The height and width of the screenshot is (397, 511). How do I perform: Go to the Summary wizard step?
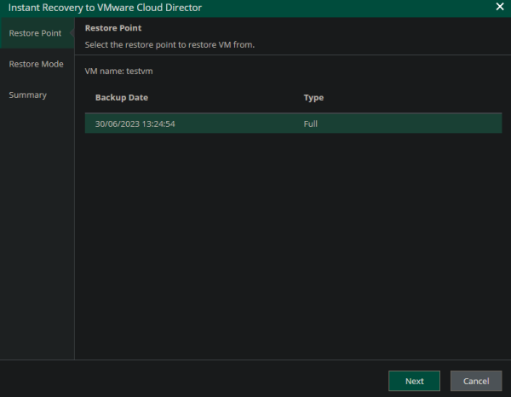(x=27, y=95)
